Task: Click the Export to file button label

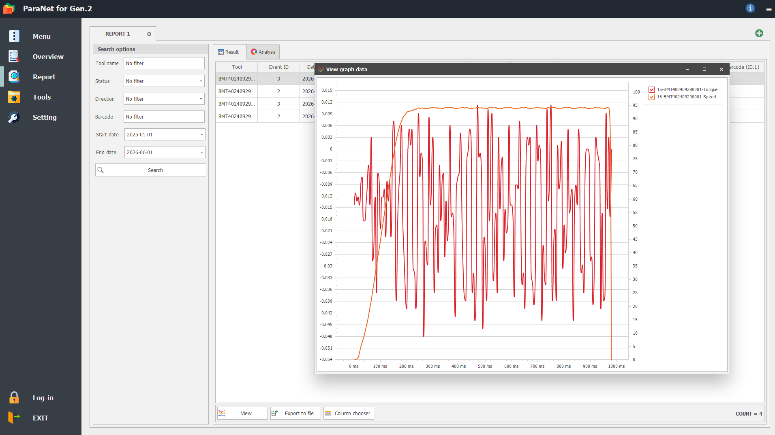Action: (299, 413)
